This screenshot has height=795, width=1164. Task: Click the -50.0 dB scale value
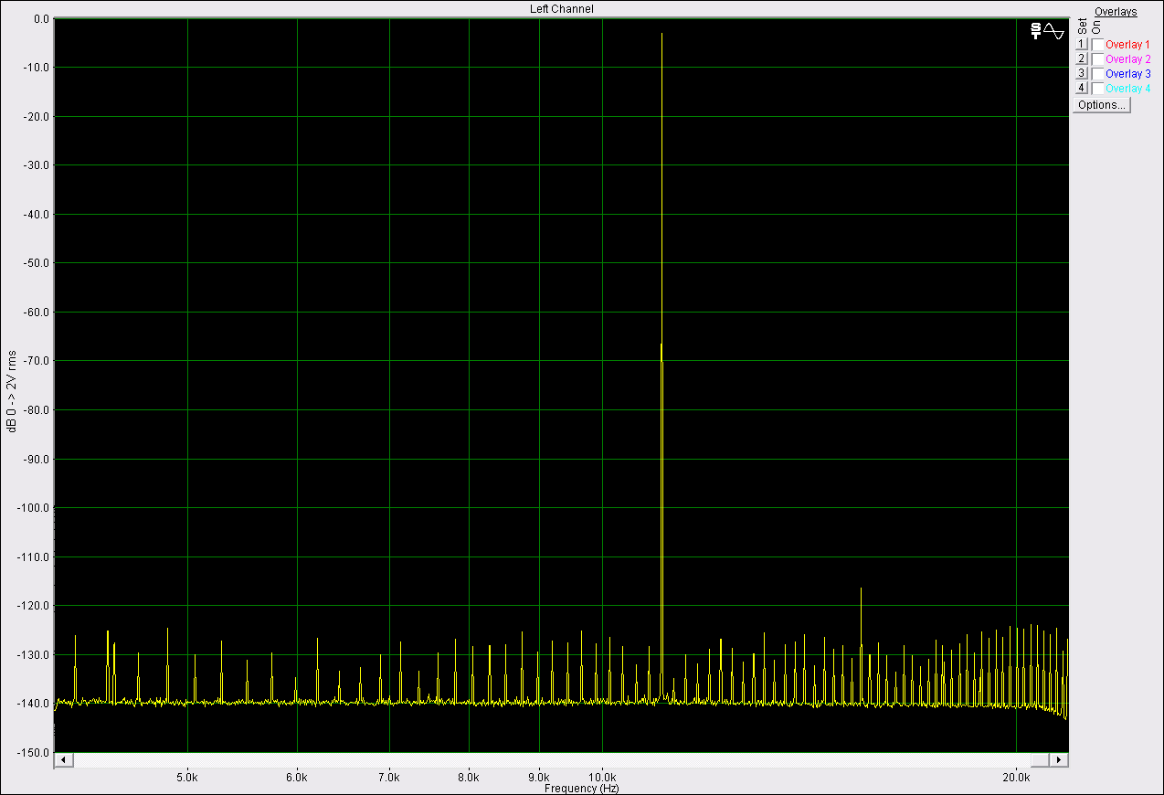[x=37, y=263]
